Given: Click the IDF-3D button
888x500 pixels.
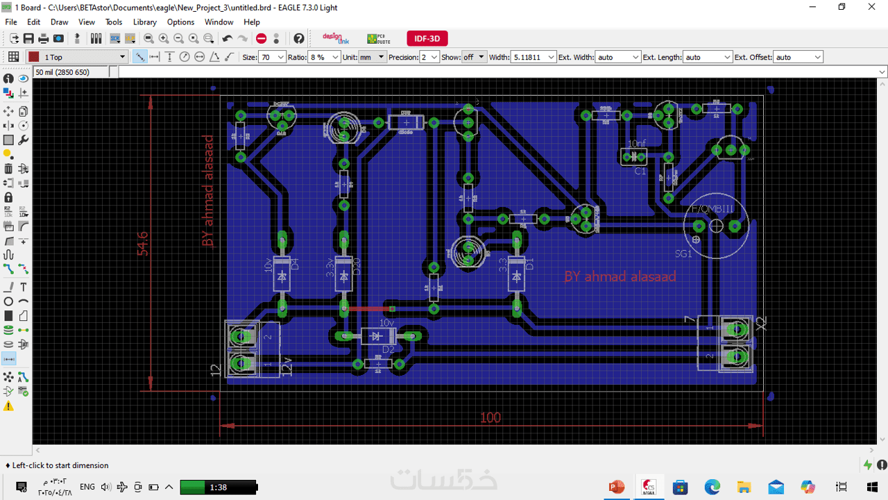Looking at the screenshot, I should 427,39.
